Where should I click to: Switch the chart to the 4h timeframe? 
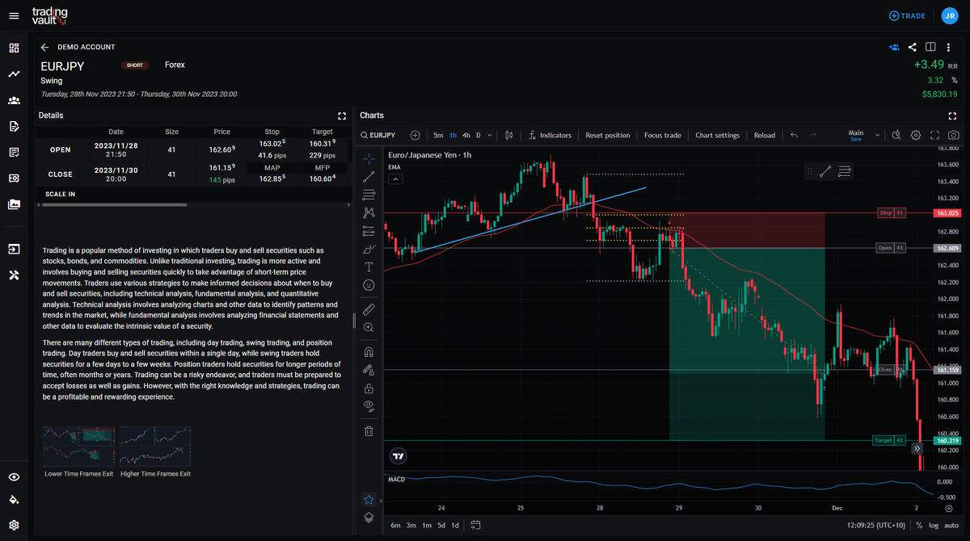466,135
